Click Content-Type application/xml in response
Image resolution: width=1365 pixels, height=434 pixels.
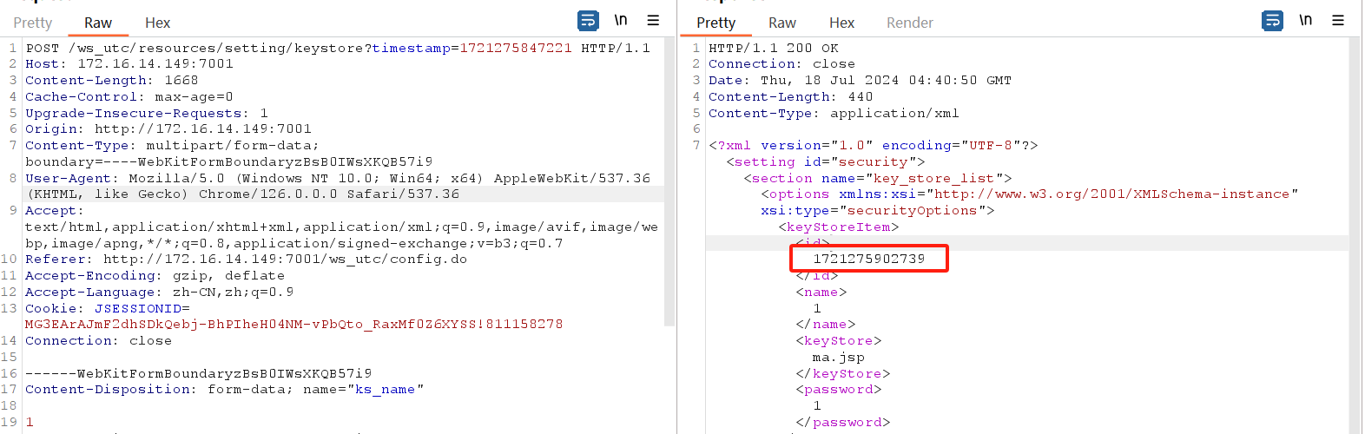pyautogui.click(x=834, y=113)
